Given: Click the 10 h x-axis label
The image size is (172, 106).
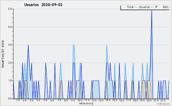Looking at the screenshot, I should [80, 100].
